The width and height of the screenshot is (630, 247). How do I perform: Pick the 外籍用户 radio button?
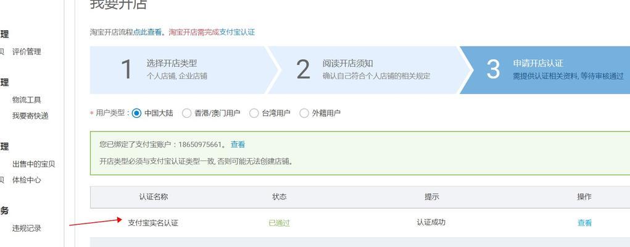pyautogui.click(x=304, y=113)
